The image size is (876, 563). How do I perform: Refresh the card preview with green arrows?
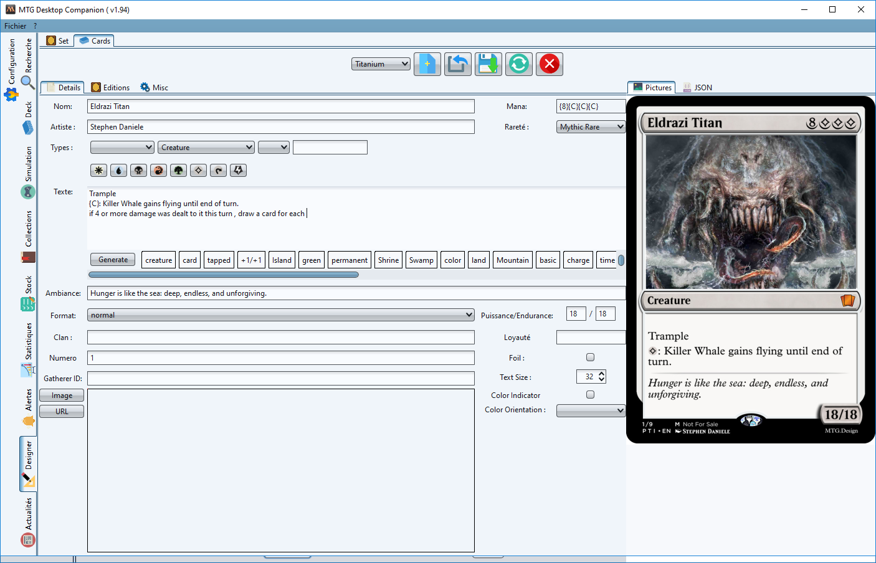click(519, 64)
